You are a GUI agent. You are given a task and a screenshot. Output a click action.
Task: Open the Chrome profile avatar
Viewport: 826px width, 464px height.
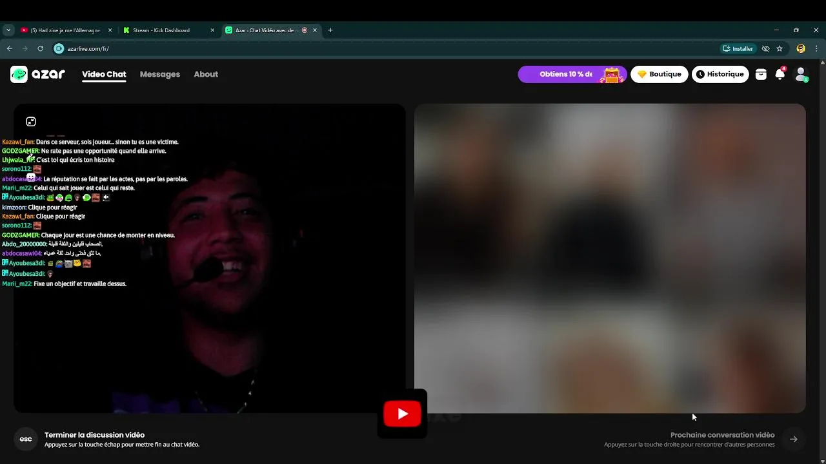tap(801, 48)
